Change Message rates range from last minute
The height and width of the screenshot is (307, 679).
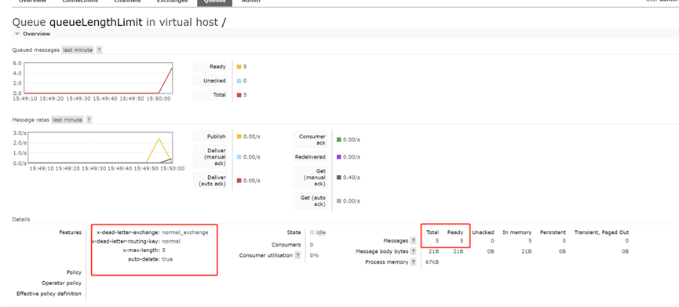click(x=68, y=120)
